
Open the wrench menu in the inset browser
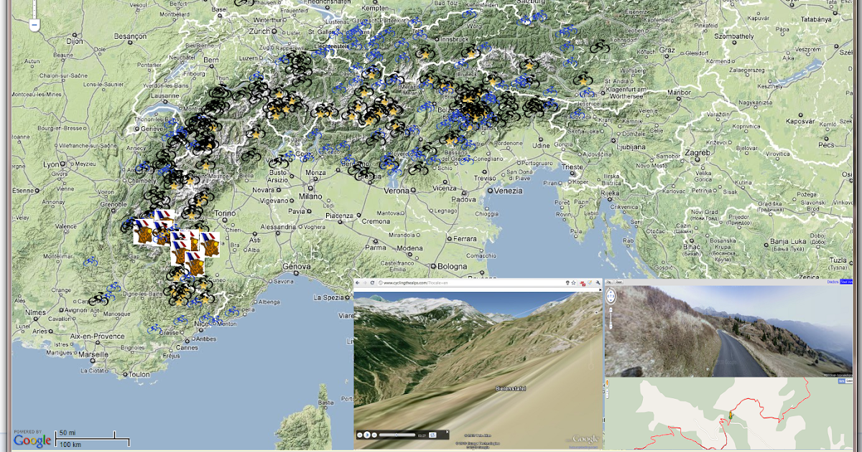pyautogui.click(x=598, y=283)
